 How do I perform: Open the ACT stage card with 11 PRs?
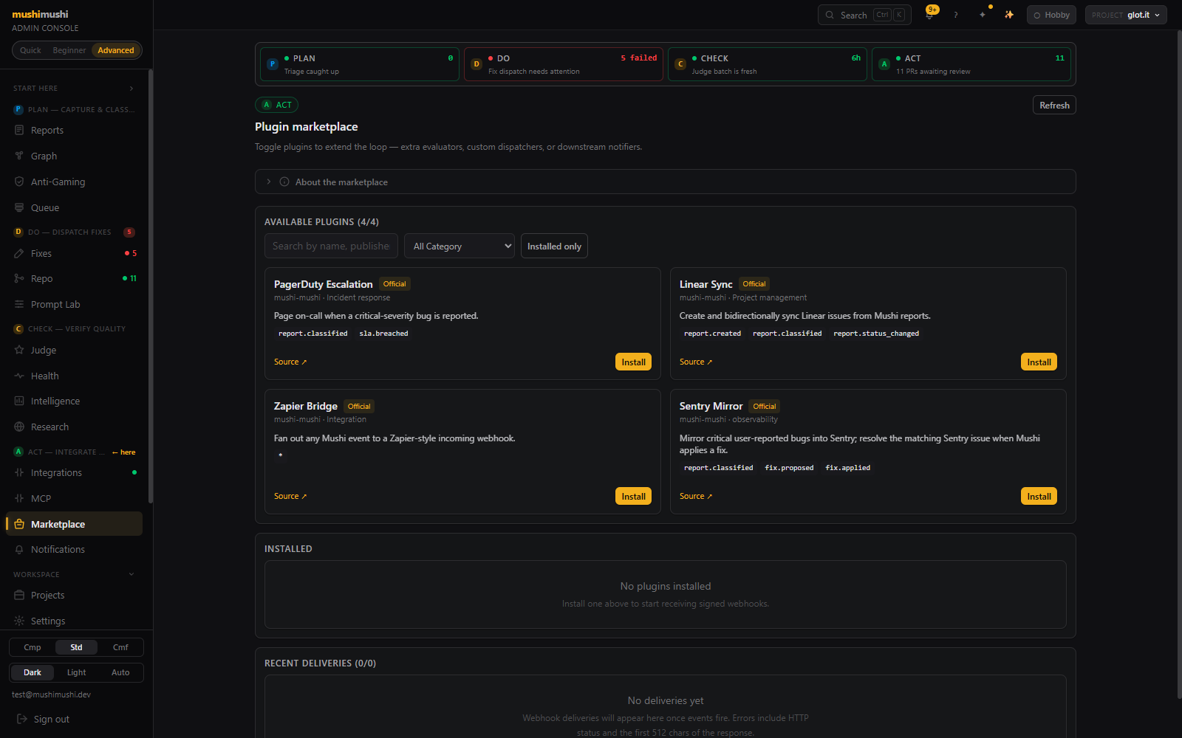pyautogui.click(x=971, y=64)
